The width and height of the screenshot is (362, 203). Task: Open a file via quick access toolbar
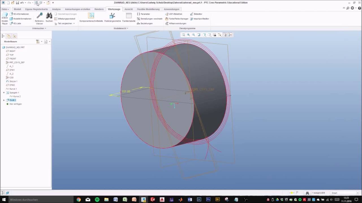tap(13, 3)
